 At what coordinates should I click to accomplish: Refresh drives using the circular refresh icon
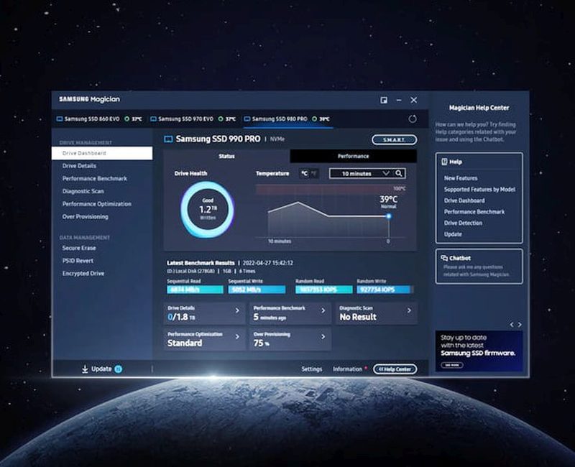413,119
